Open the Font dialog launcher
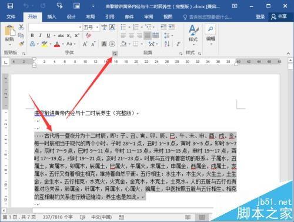Image resolution: width=294 pixels, height=222 pixels. 115,53
